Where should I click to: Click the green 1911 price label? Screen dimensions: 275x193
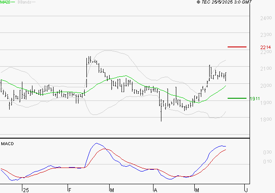pos(255,99)
